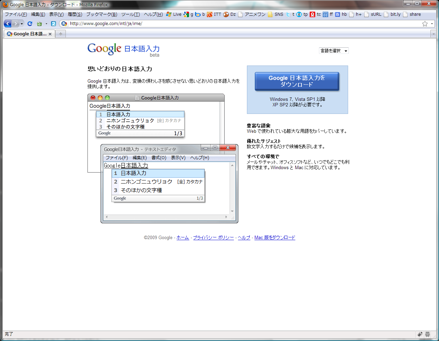
Task: Open the ITT bookmark
Action: pyautogui.click(x=214, y=14)
